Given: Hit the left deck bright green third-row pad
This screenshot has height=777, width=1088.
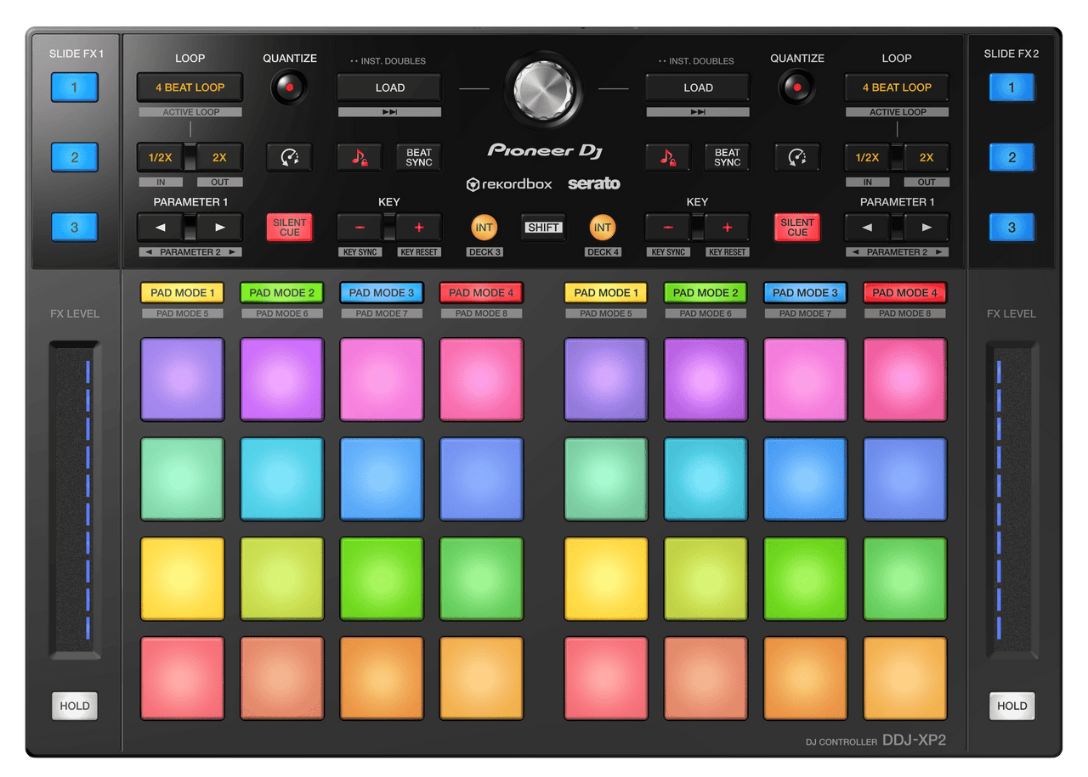Looking at the screenshot, I should pyautogui.click(x=381, y=578).
